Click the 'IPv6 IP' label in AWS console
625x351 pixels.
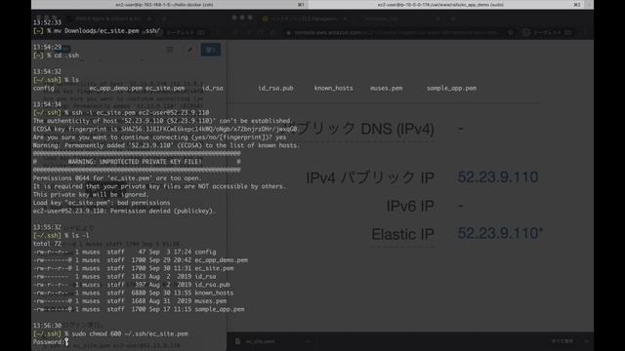(410, 206)
